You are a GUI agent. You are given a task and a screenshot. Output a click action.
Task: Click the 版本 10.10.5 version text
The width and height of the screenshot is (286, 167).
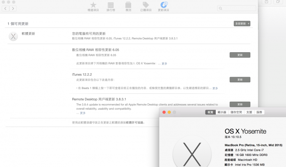(x=233, y=137)
